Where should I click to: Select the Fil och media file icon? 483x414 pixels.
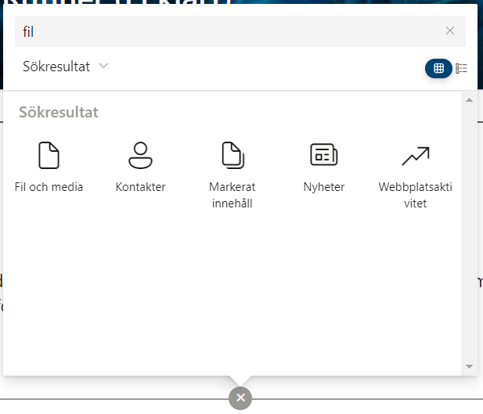[49, 155]
